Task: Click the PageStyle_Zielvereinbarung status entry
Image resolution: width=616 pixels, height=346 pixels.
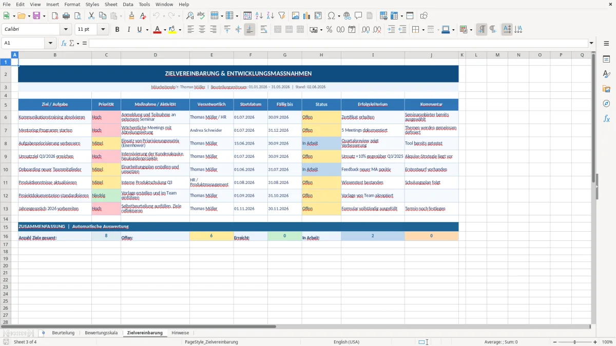Action: pyautogui.click(x=211, y=342)
